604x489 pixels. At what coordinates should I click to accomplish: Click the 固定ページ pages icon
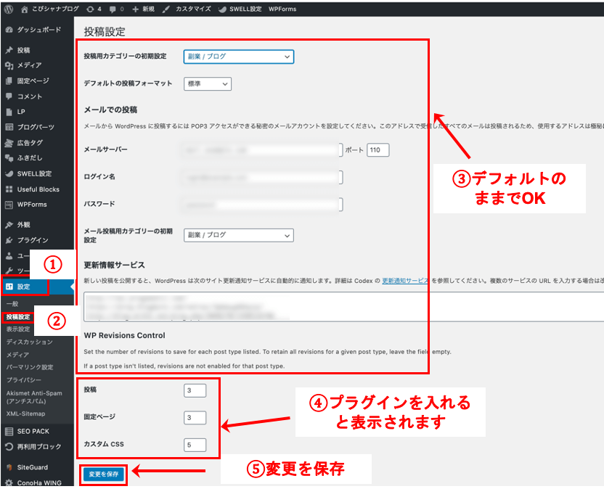(9, 81)
